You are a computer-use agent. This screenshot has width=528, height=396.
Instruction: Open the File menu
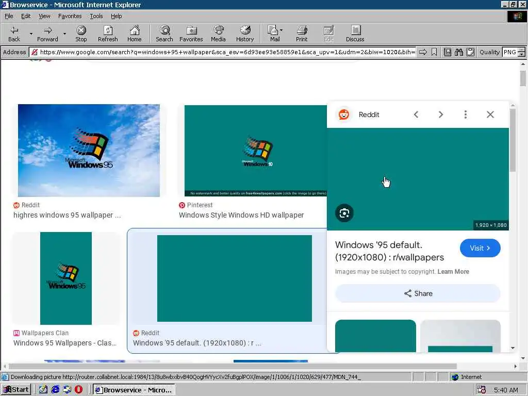9,16
